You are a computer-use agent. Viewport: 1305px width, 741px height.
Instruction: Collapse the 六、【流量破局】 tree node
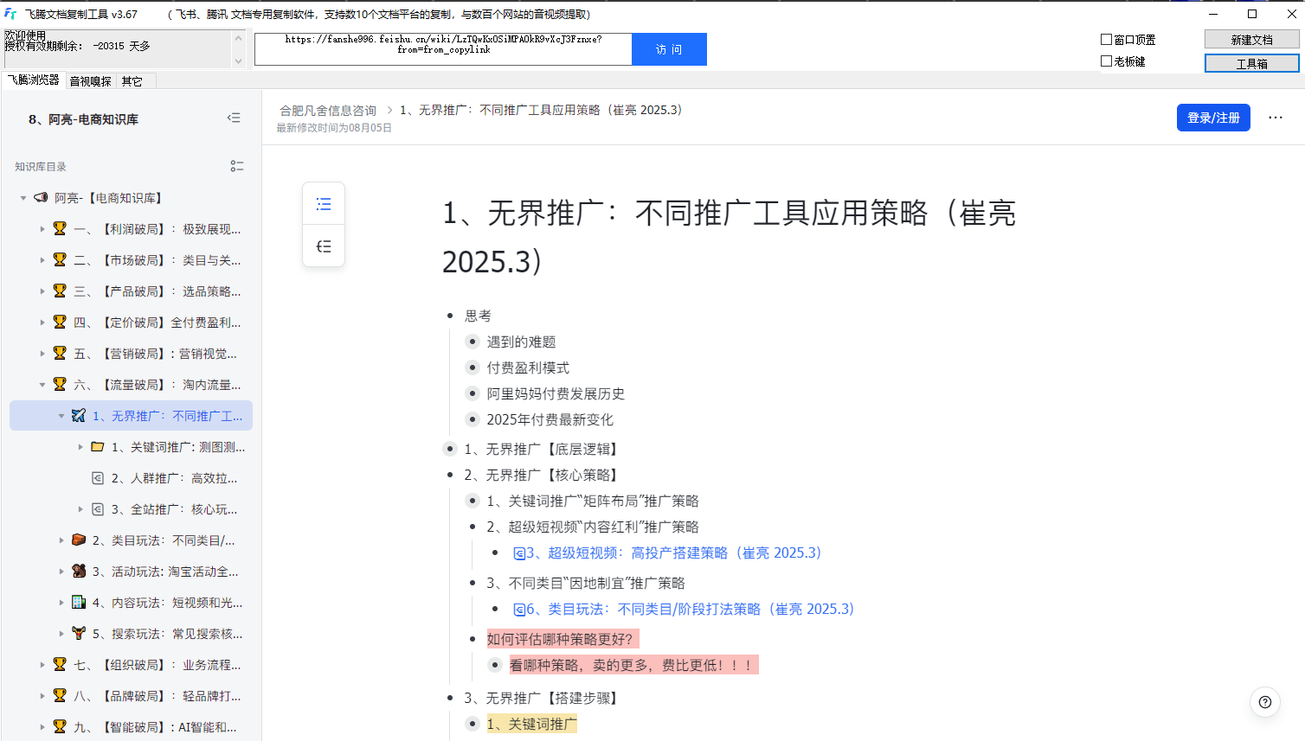(42, 385)
